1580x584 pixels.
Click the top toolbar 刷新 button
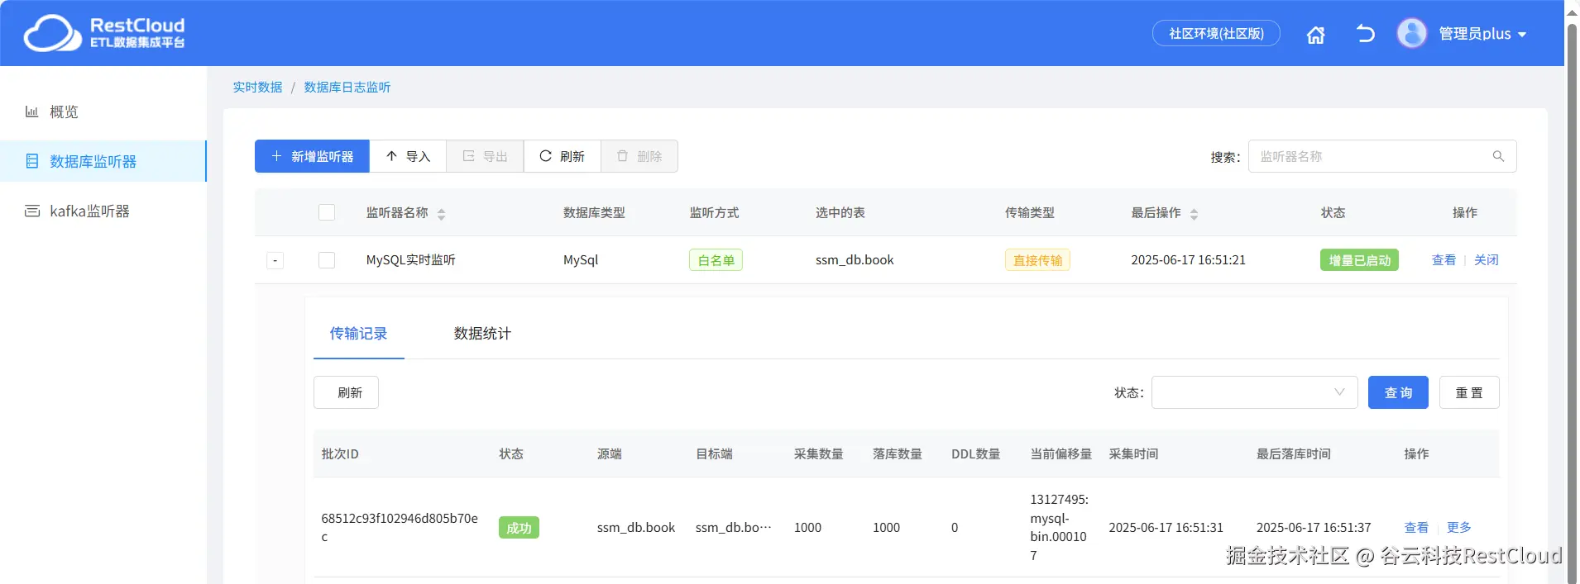click(x=562, y=156)
